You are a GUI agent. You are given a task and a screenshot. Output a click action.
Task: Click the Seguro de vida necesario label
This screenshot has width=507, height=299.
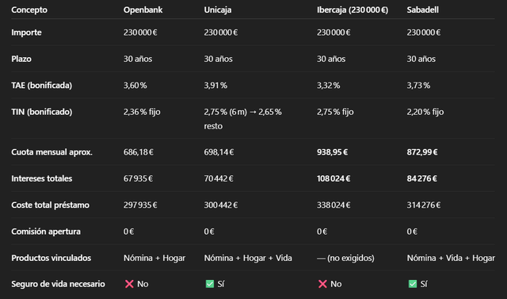(x=58, y=284)
